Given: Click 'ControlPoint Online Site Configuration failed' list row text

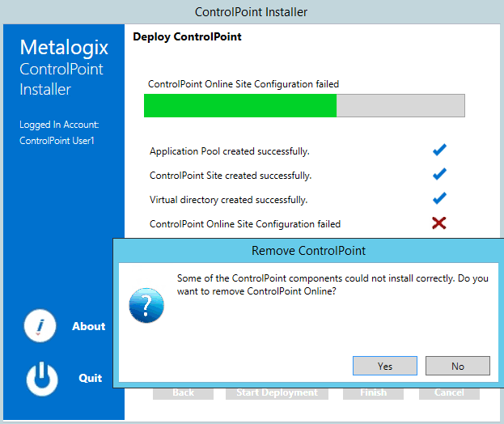Looking at the screenshot, I should click(x=245, y=224).
